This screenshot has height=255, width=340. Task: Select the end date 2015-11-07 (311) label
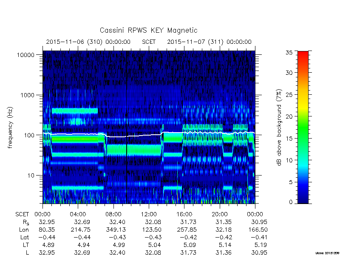pos(209,42)
